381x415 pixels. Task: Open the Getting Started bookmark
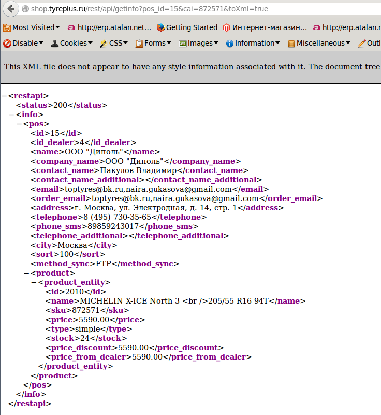[187, 27]
